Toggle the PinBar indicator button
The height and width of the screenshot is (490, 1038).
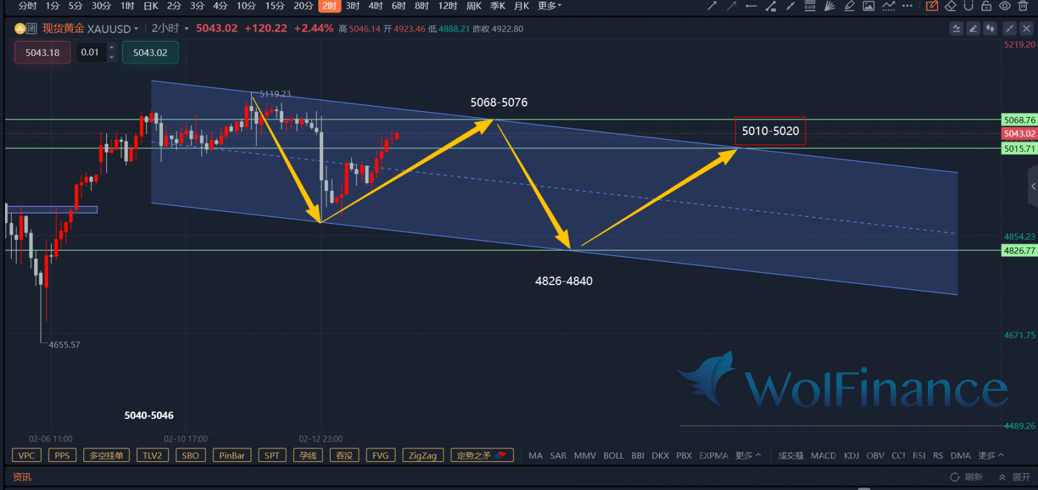pos(231,455)
